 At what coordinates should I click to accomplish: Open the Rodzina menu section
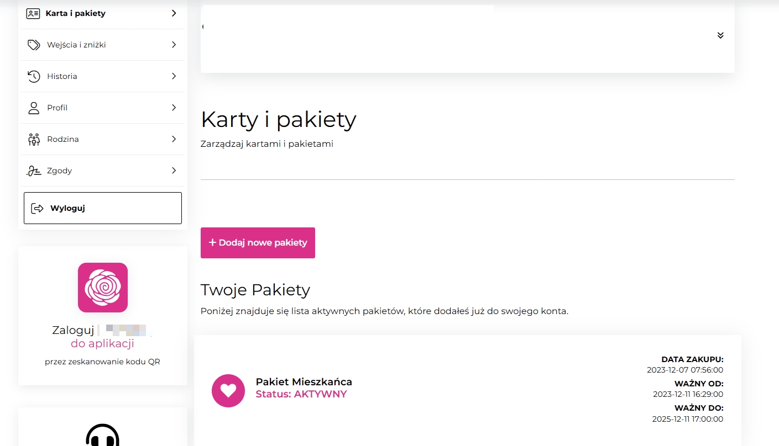63,139
